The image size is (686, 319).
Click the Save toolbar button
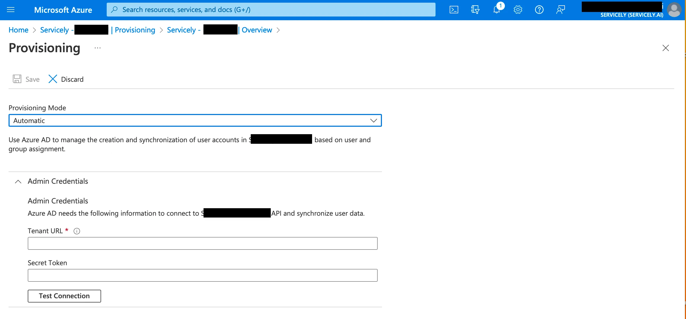pyautogui.click(x=26, y=79)
